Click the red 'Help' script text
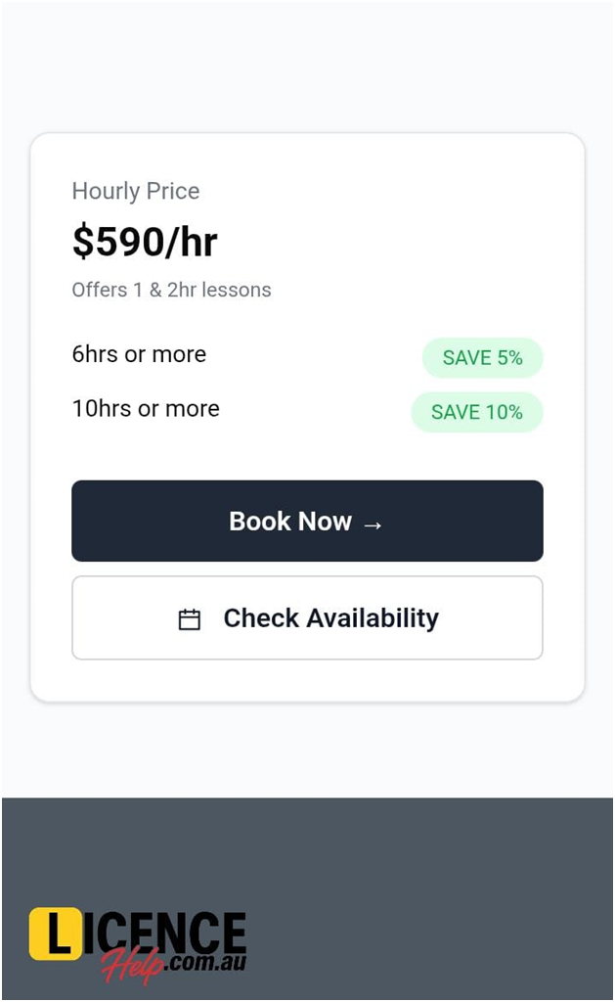The height and width of the screenshot is (1002, 615). (132, 964)
